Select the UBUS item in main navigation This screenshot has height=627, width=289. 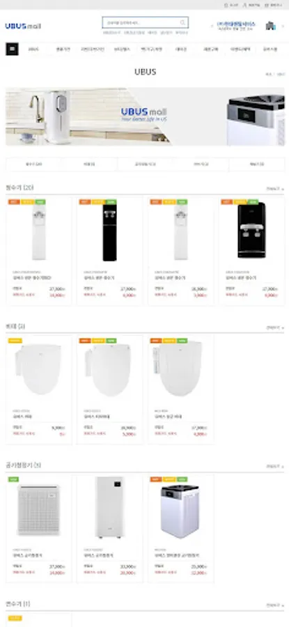[x=33, y=49]
